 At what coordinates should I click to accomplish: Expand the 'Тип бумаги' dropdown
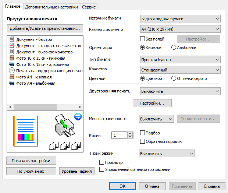point(180,59)
